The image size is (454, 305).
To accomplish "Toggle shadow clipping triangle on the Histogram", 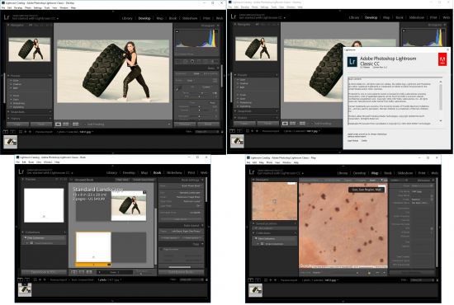I will click(177, 31).
